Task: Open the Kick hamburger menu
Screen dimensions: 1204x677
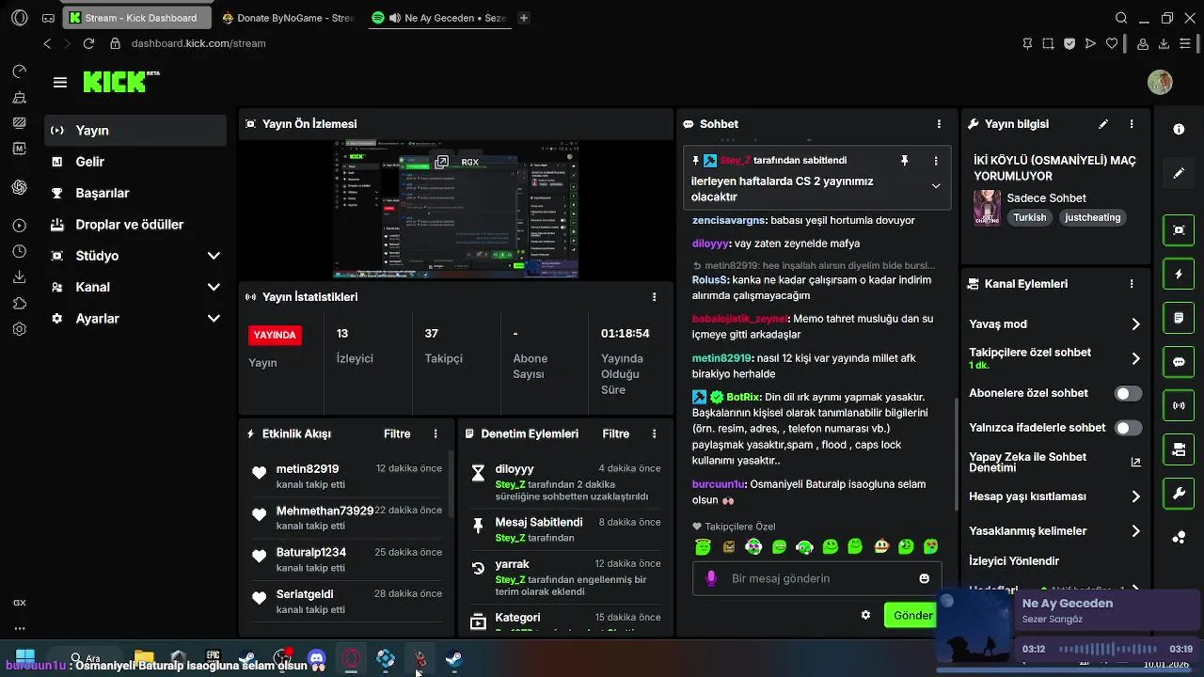Action: point(60,83)
